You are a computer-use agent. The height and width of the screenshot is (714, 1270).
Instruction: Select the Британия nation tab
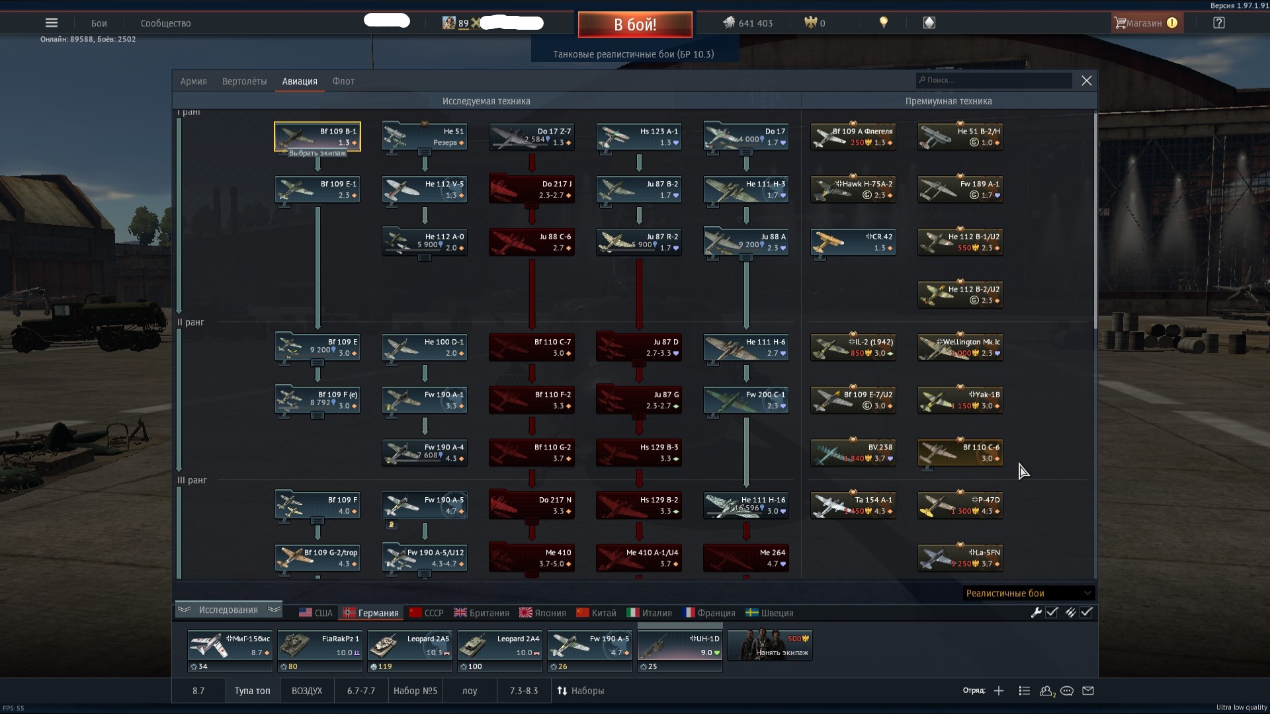(x=481, y=613)
